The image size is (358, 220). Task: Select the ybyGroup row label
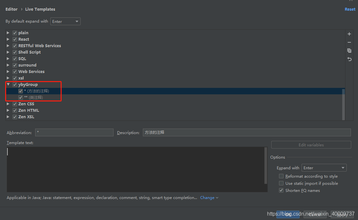28,85
